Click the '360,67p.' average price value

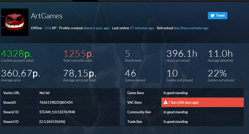(x=20, y=73)
